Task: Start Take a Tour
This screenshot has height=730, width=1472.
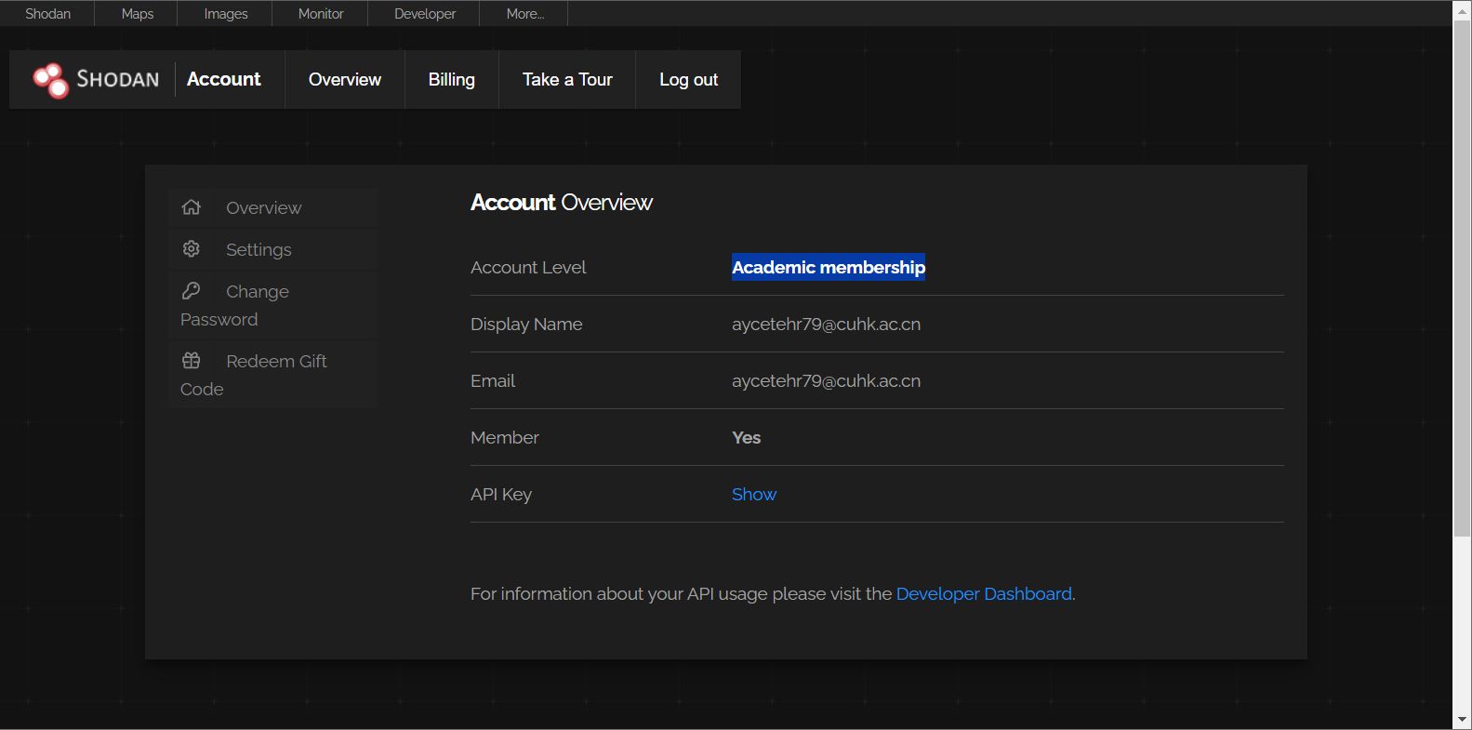Action: tap(567, 80)
